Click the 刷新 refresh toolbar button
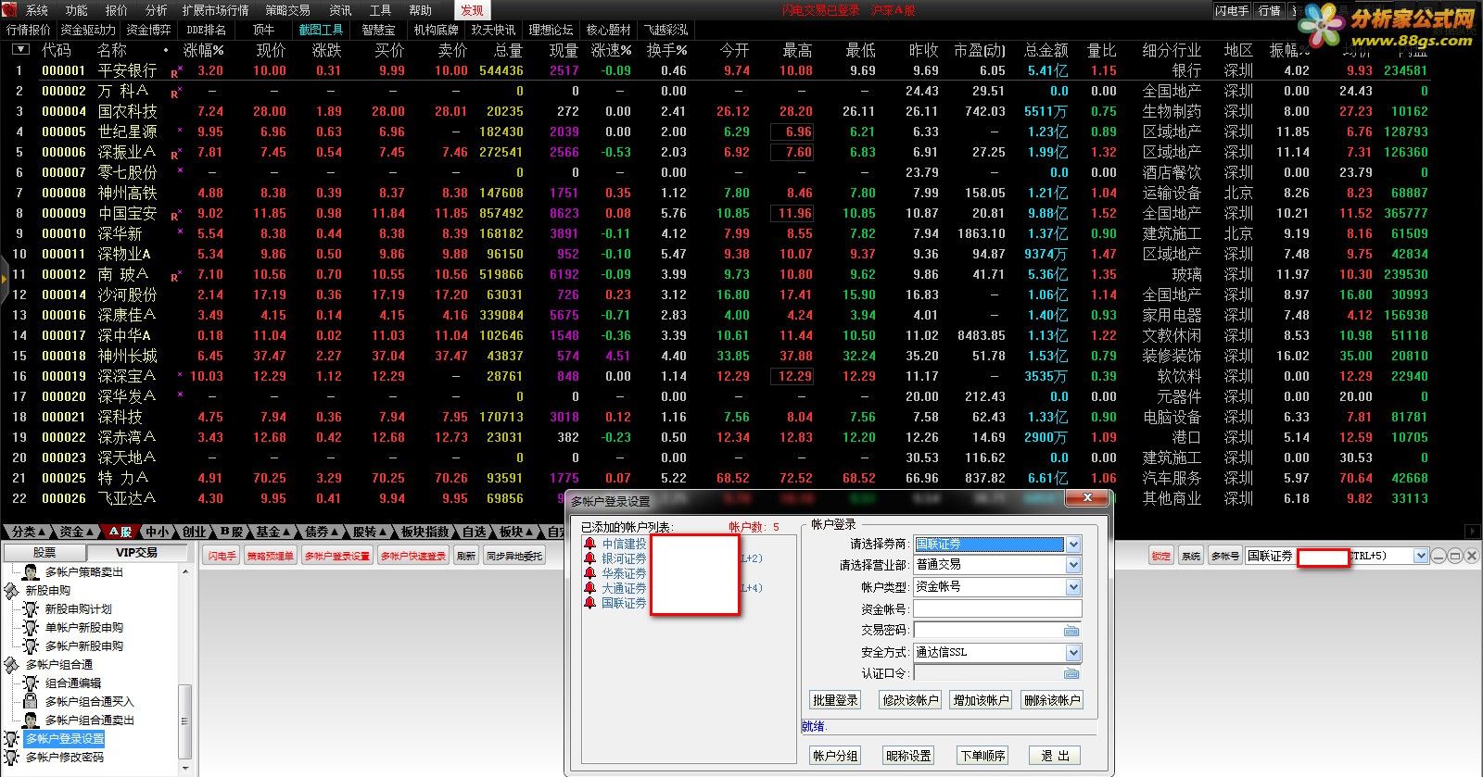 tap(466, 556)
